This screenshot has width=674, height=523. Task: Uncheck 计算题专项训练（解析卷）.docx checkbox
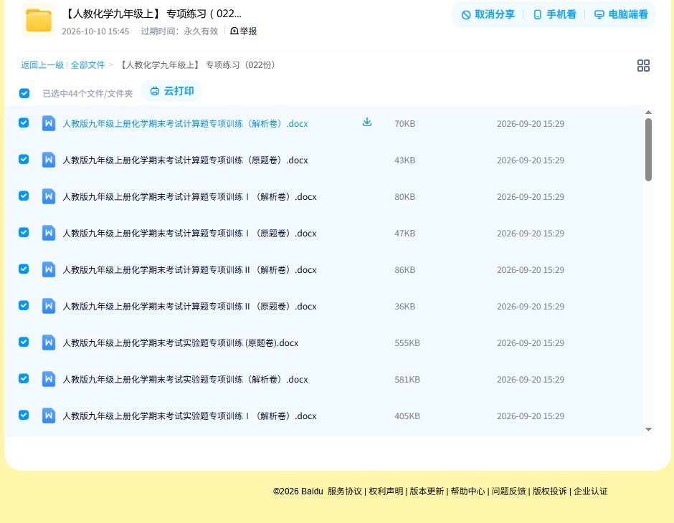tap(24, 123)
